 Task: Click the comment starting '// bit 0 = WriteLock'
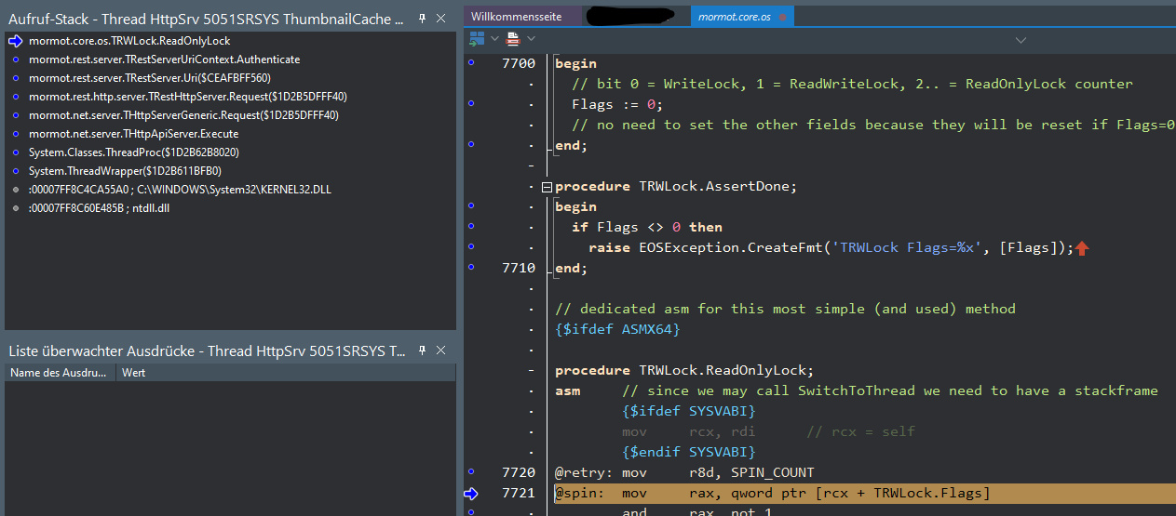coord(852,84)
